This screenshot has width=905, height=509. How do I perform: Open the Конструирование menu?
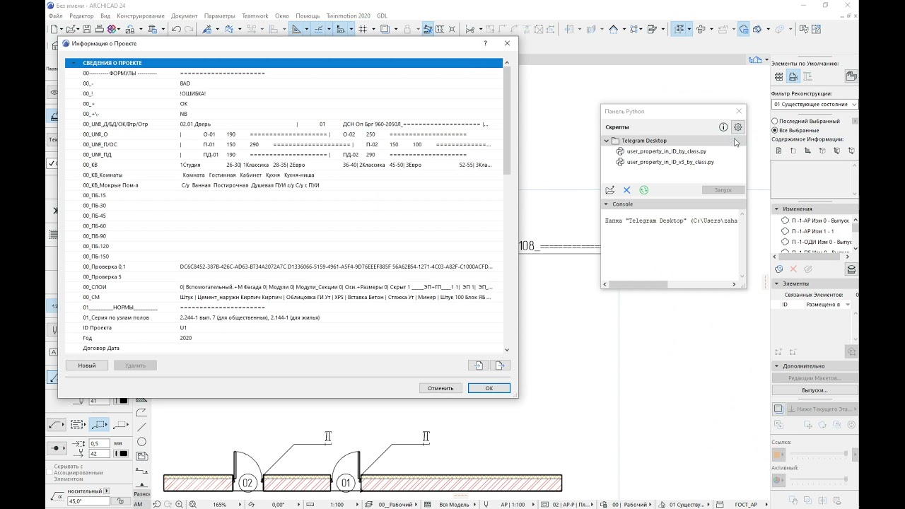[x=141, y=16]
